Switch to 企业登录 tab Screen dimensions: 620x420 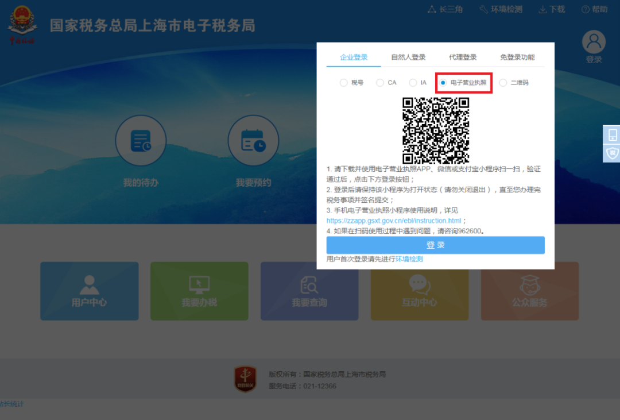coord(354,57)
